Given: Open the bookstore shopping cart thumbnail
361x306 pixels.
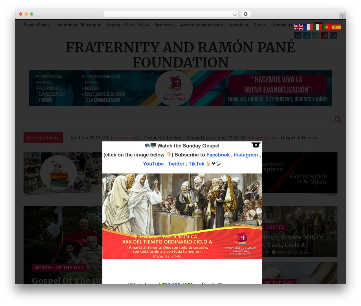Looking at the screenshot, I should tap(63, 173).
